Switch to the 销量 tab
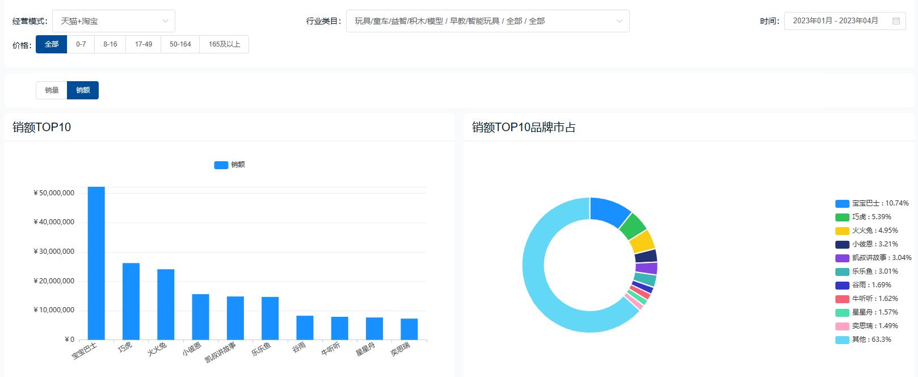The image size is (918, 377). click(52, 90)
